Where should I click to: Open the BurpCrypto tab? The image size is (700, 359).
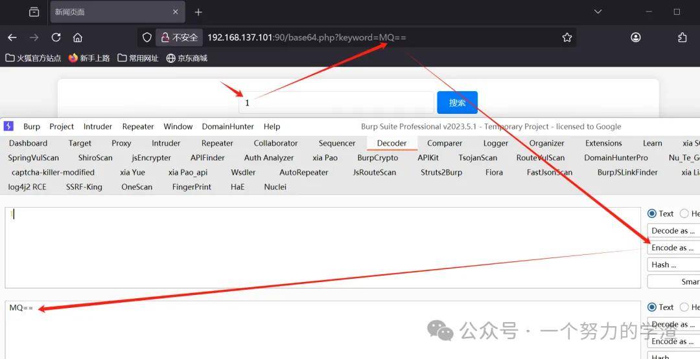[378, 158]
